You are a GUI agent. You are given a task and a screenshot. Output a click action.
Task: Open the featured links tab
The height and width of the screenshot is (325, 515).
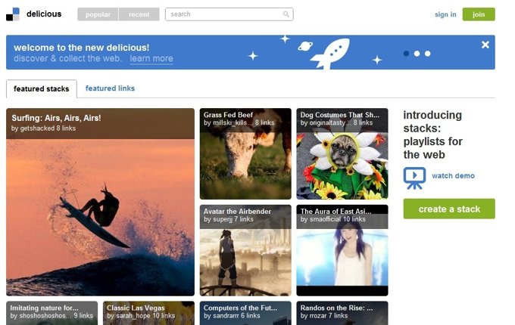coord(110,88)
